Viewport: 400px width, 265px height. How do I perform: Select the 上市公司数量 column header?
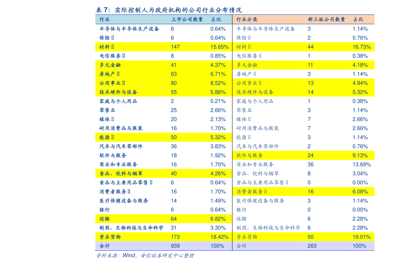point(187,19)
